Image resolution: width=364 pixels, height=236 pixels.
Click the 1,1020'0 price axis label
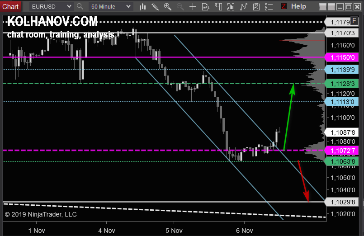(x=343, y=214)
